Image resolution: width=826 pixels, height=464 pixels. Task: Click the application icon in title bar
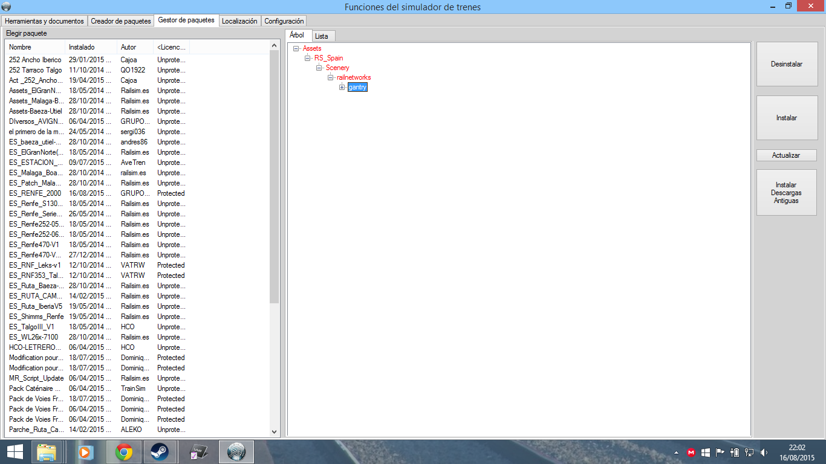point(7,6)
